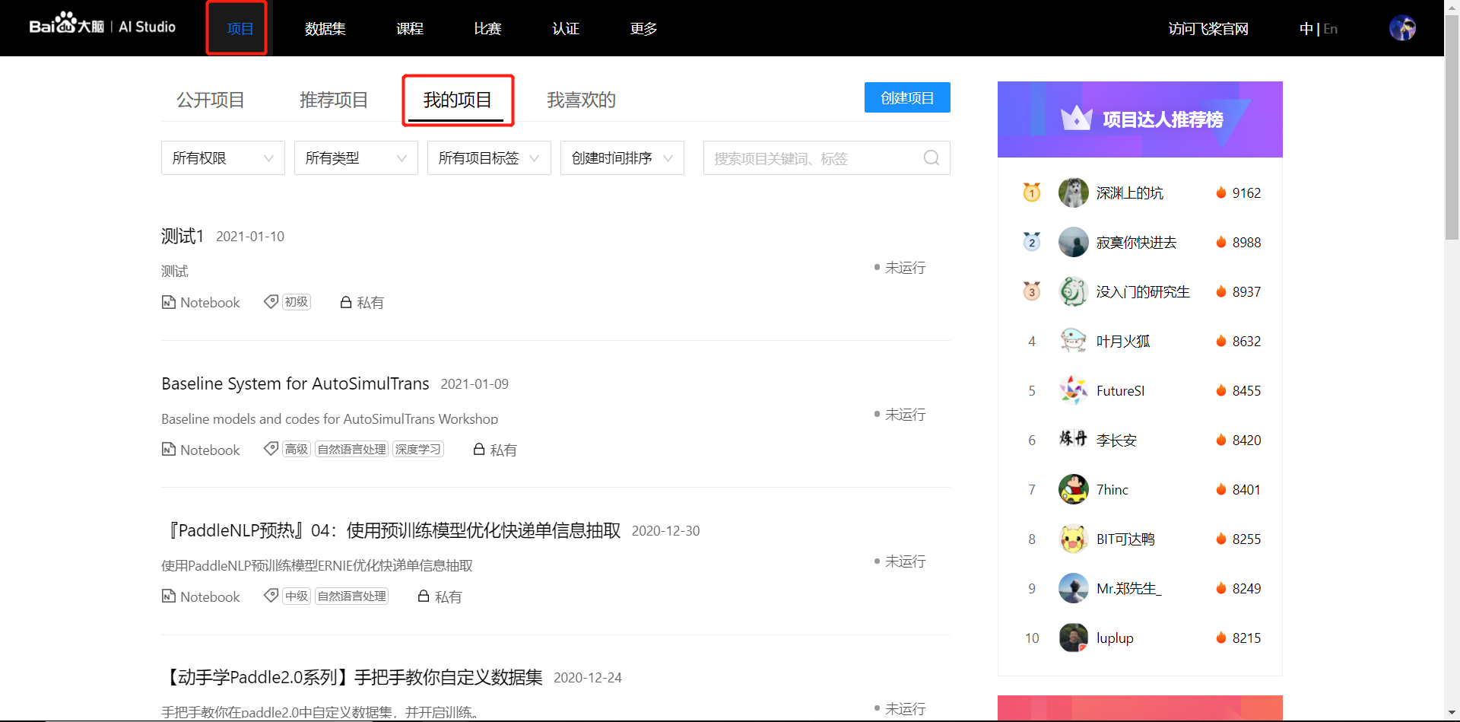Screen dimensions: 1460x722
Task: Open the user avatar menu top right
Action: pyautogui.click(x=1403, y=28)
